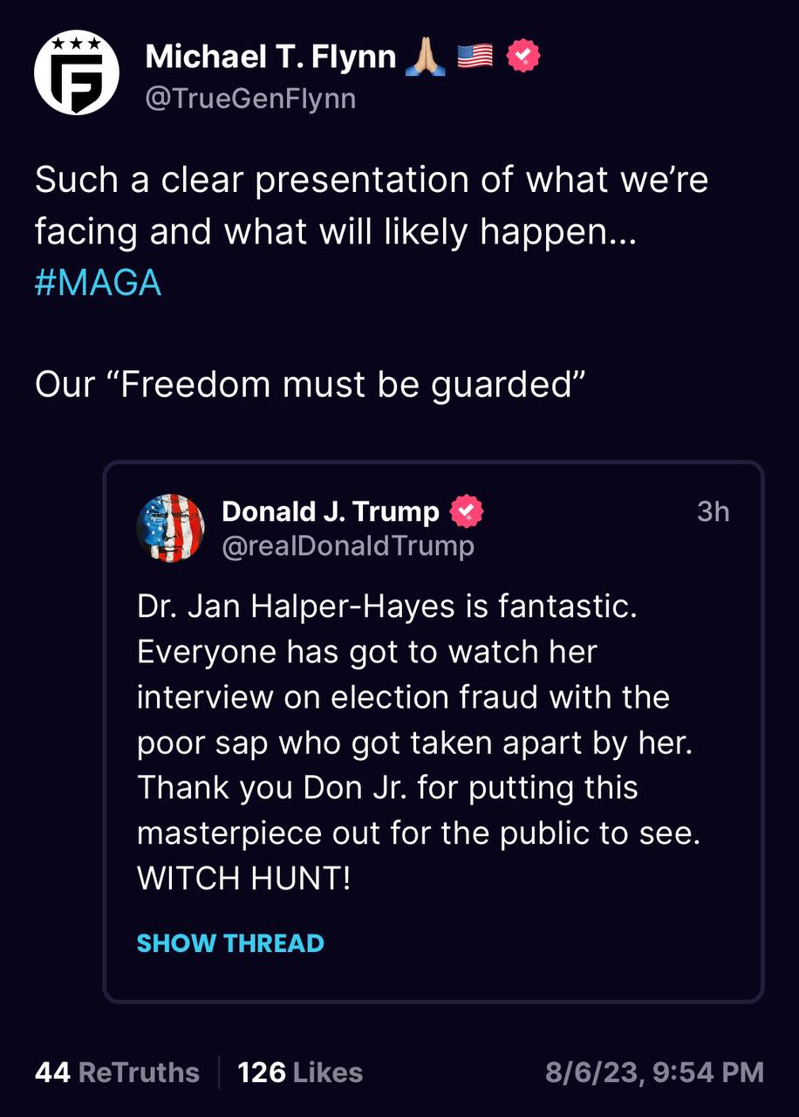Screen dimensions: 799x1117
Task: Open the #MAGA hashtag
Action: click(99, 284)
